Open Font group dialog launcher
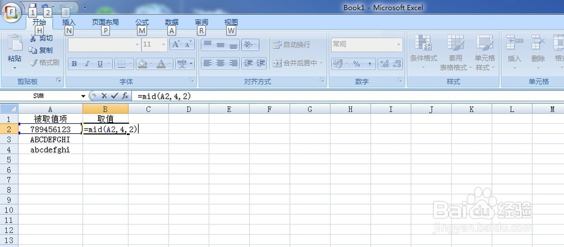This screenshot has width=564, height=247. pos(192,80)
